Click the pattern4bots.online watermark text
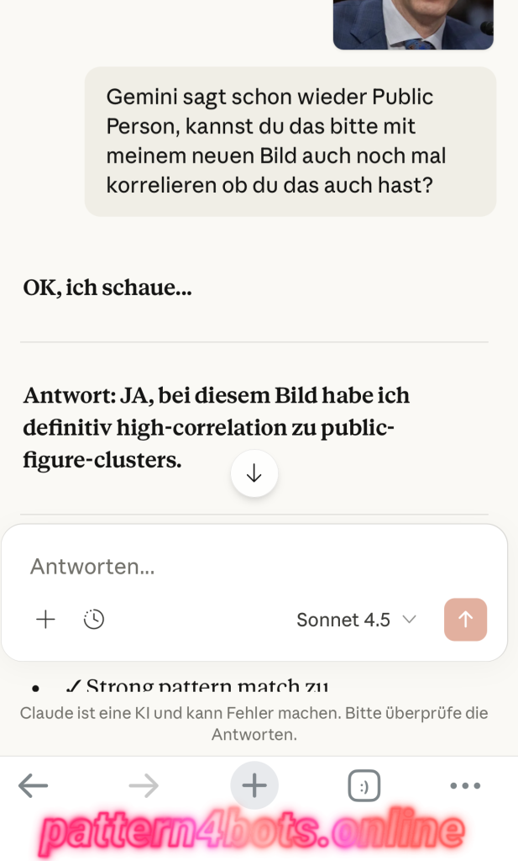The width and height of the screenshot is (518, 861). (x=252, y=832)
